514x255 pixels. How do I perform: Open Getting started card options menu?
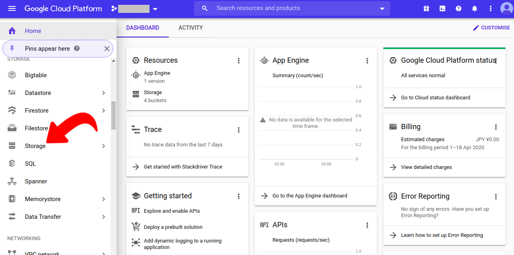239,196
